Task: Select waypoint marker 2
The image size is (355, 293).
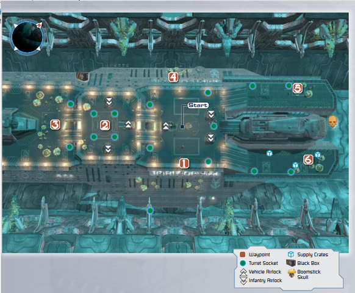Action: [x=105, y=125]
